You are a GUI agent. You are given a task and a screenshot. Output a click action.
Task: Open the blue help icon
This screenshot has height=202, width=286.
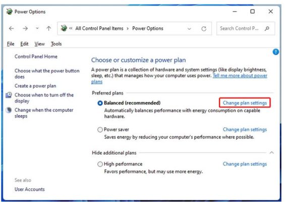click(x=275, y=52)
